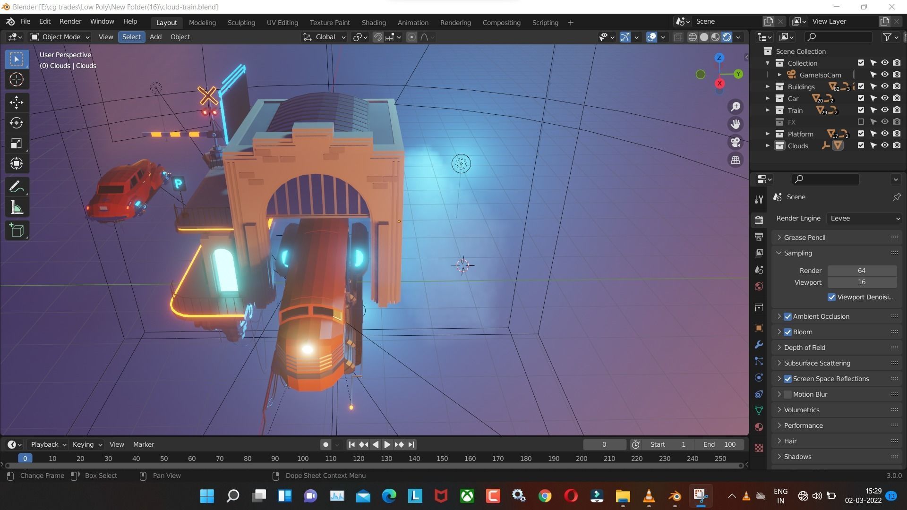907x510 pixels.
Task: Select the 3D Cursor tool
Action: 17,79
